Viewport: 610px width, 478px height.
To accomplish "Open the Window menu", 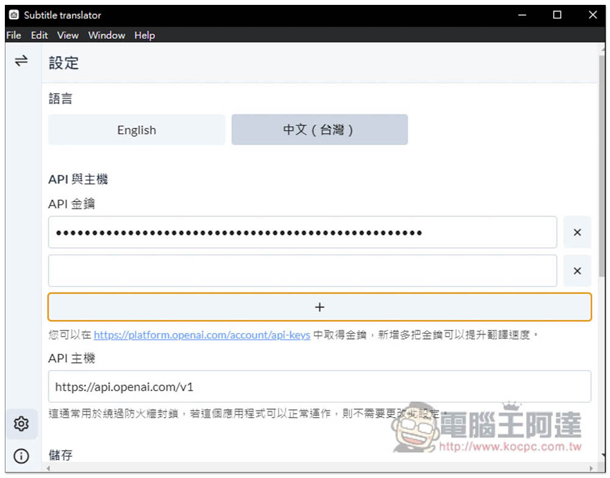I will click(x=107, y=35).
